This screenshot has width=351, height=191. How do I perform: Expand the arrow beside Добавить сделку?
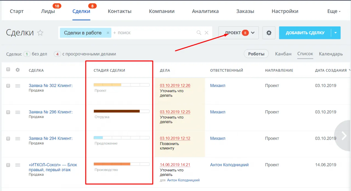(x=336, y=33)
